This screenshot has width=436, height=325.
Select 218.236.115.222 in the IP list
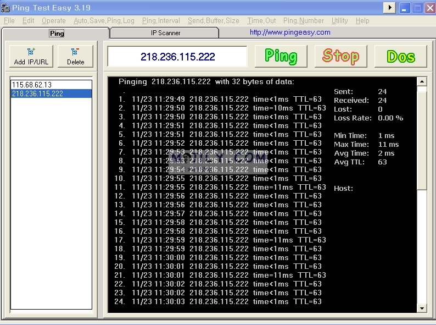tap(52, 93)
